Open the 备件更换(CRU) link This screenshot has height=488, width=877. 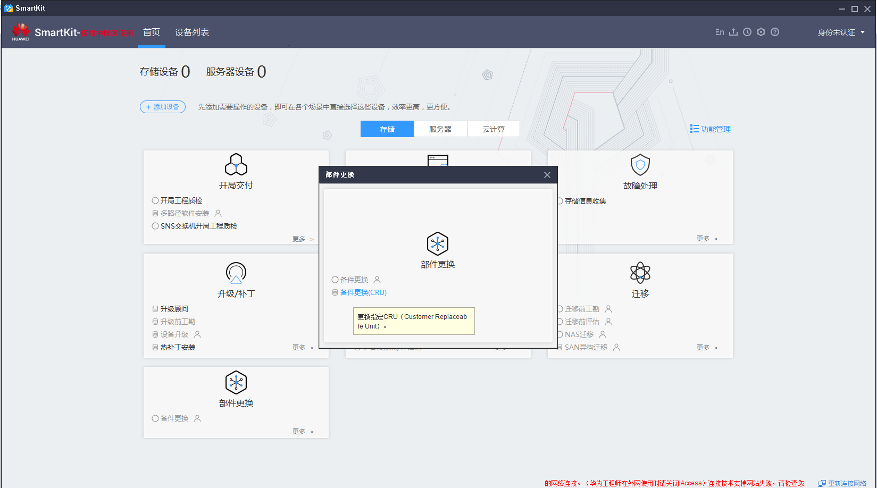[x=364, y=292]
